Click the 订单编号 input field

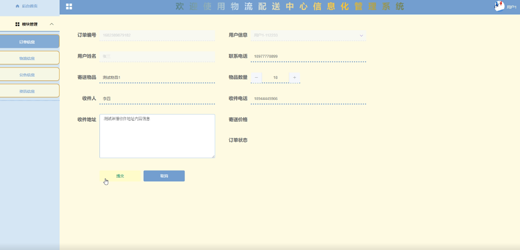[x=157, y=36]
